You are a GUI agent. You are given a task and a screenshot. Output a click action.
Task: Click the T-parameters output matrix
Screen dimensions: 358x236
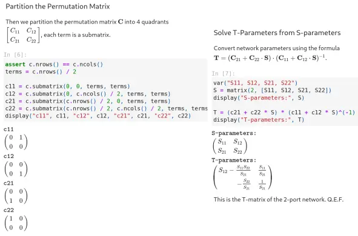[243, 177]
